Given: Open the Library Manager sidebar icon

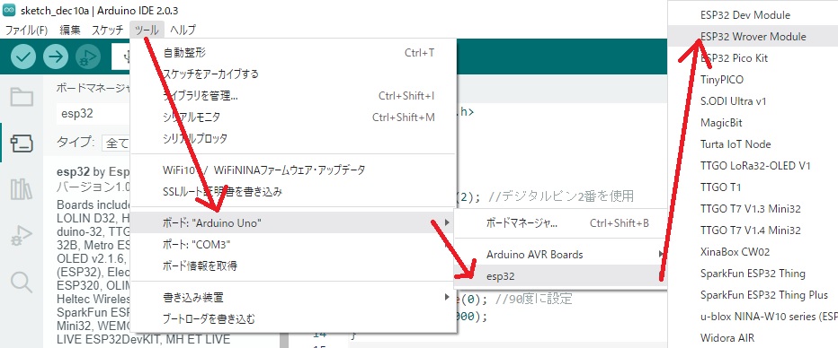Looking at the screenshot, I should [22, 189].
